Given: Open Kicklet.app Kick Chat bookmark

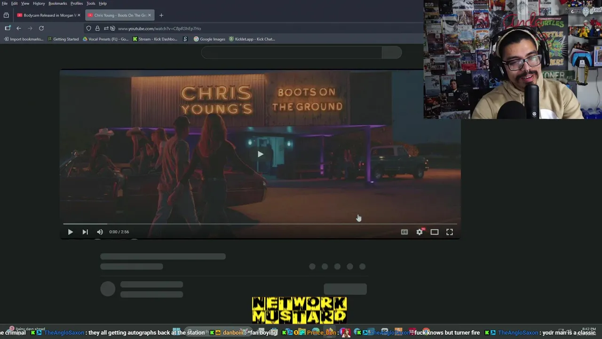Looking at the screenshot, I should click(252, 39).
